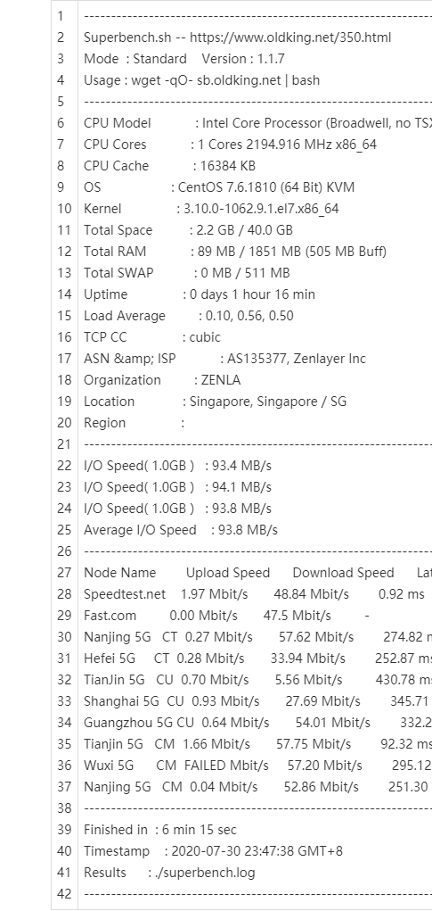432x911 pixels.
Task: Click the Total RAM line
Action: (235, 252)
